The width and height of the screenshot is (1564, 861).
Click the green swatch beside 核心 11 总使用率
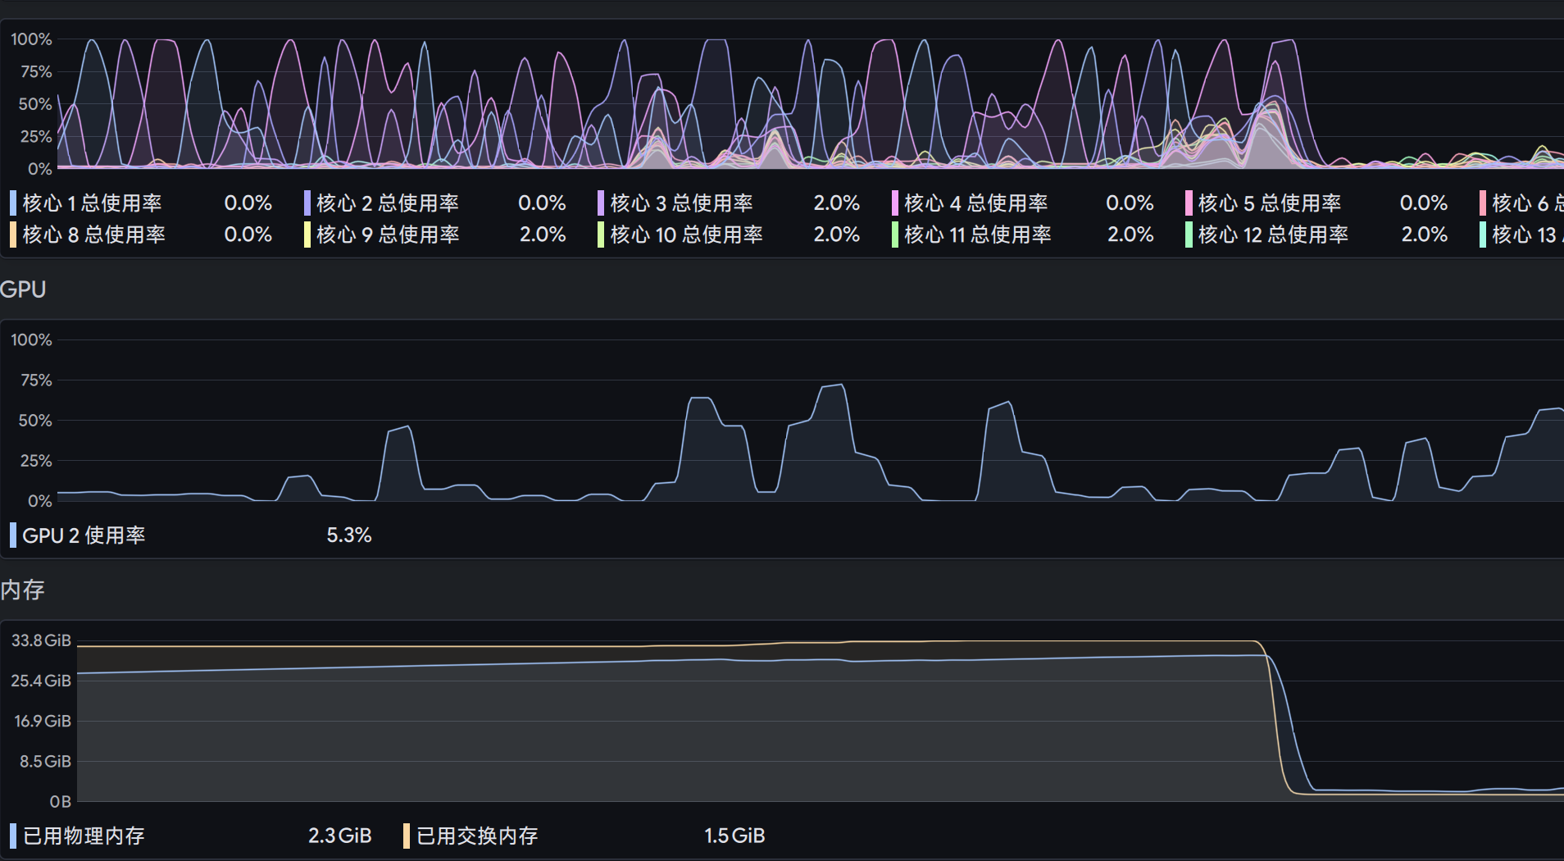click(x=895, y=235)
